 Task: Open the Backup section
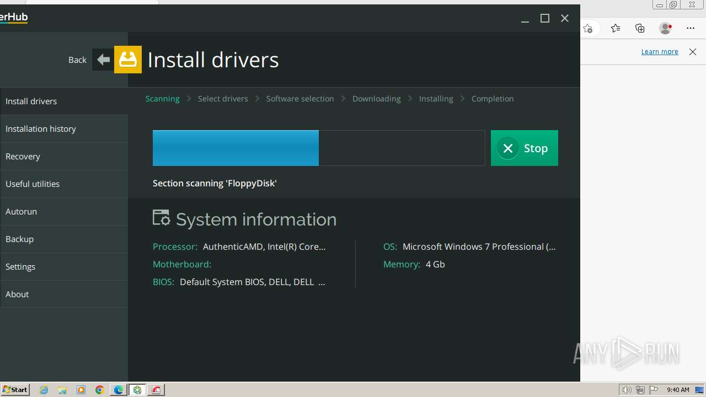point(64,239)
